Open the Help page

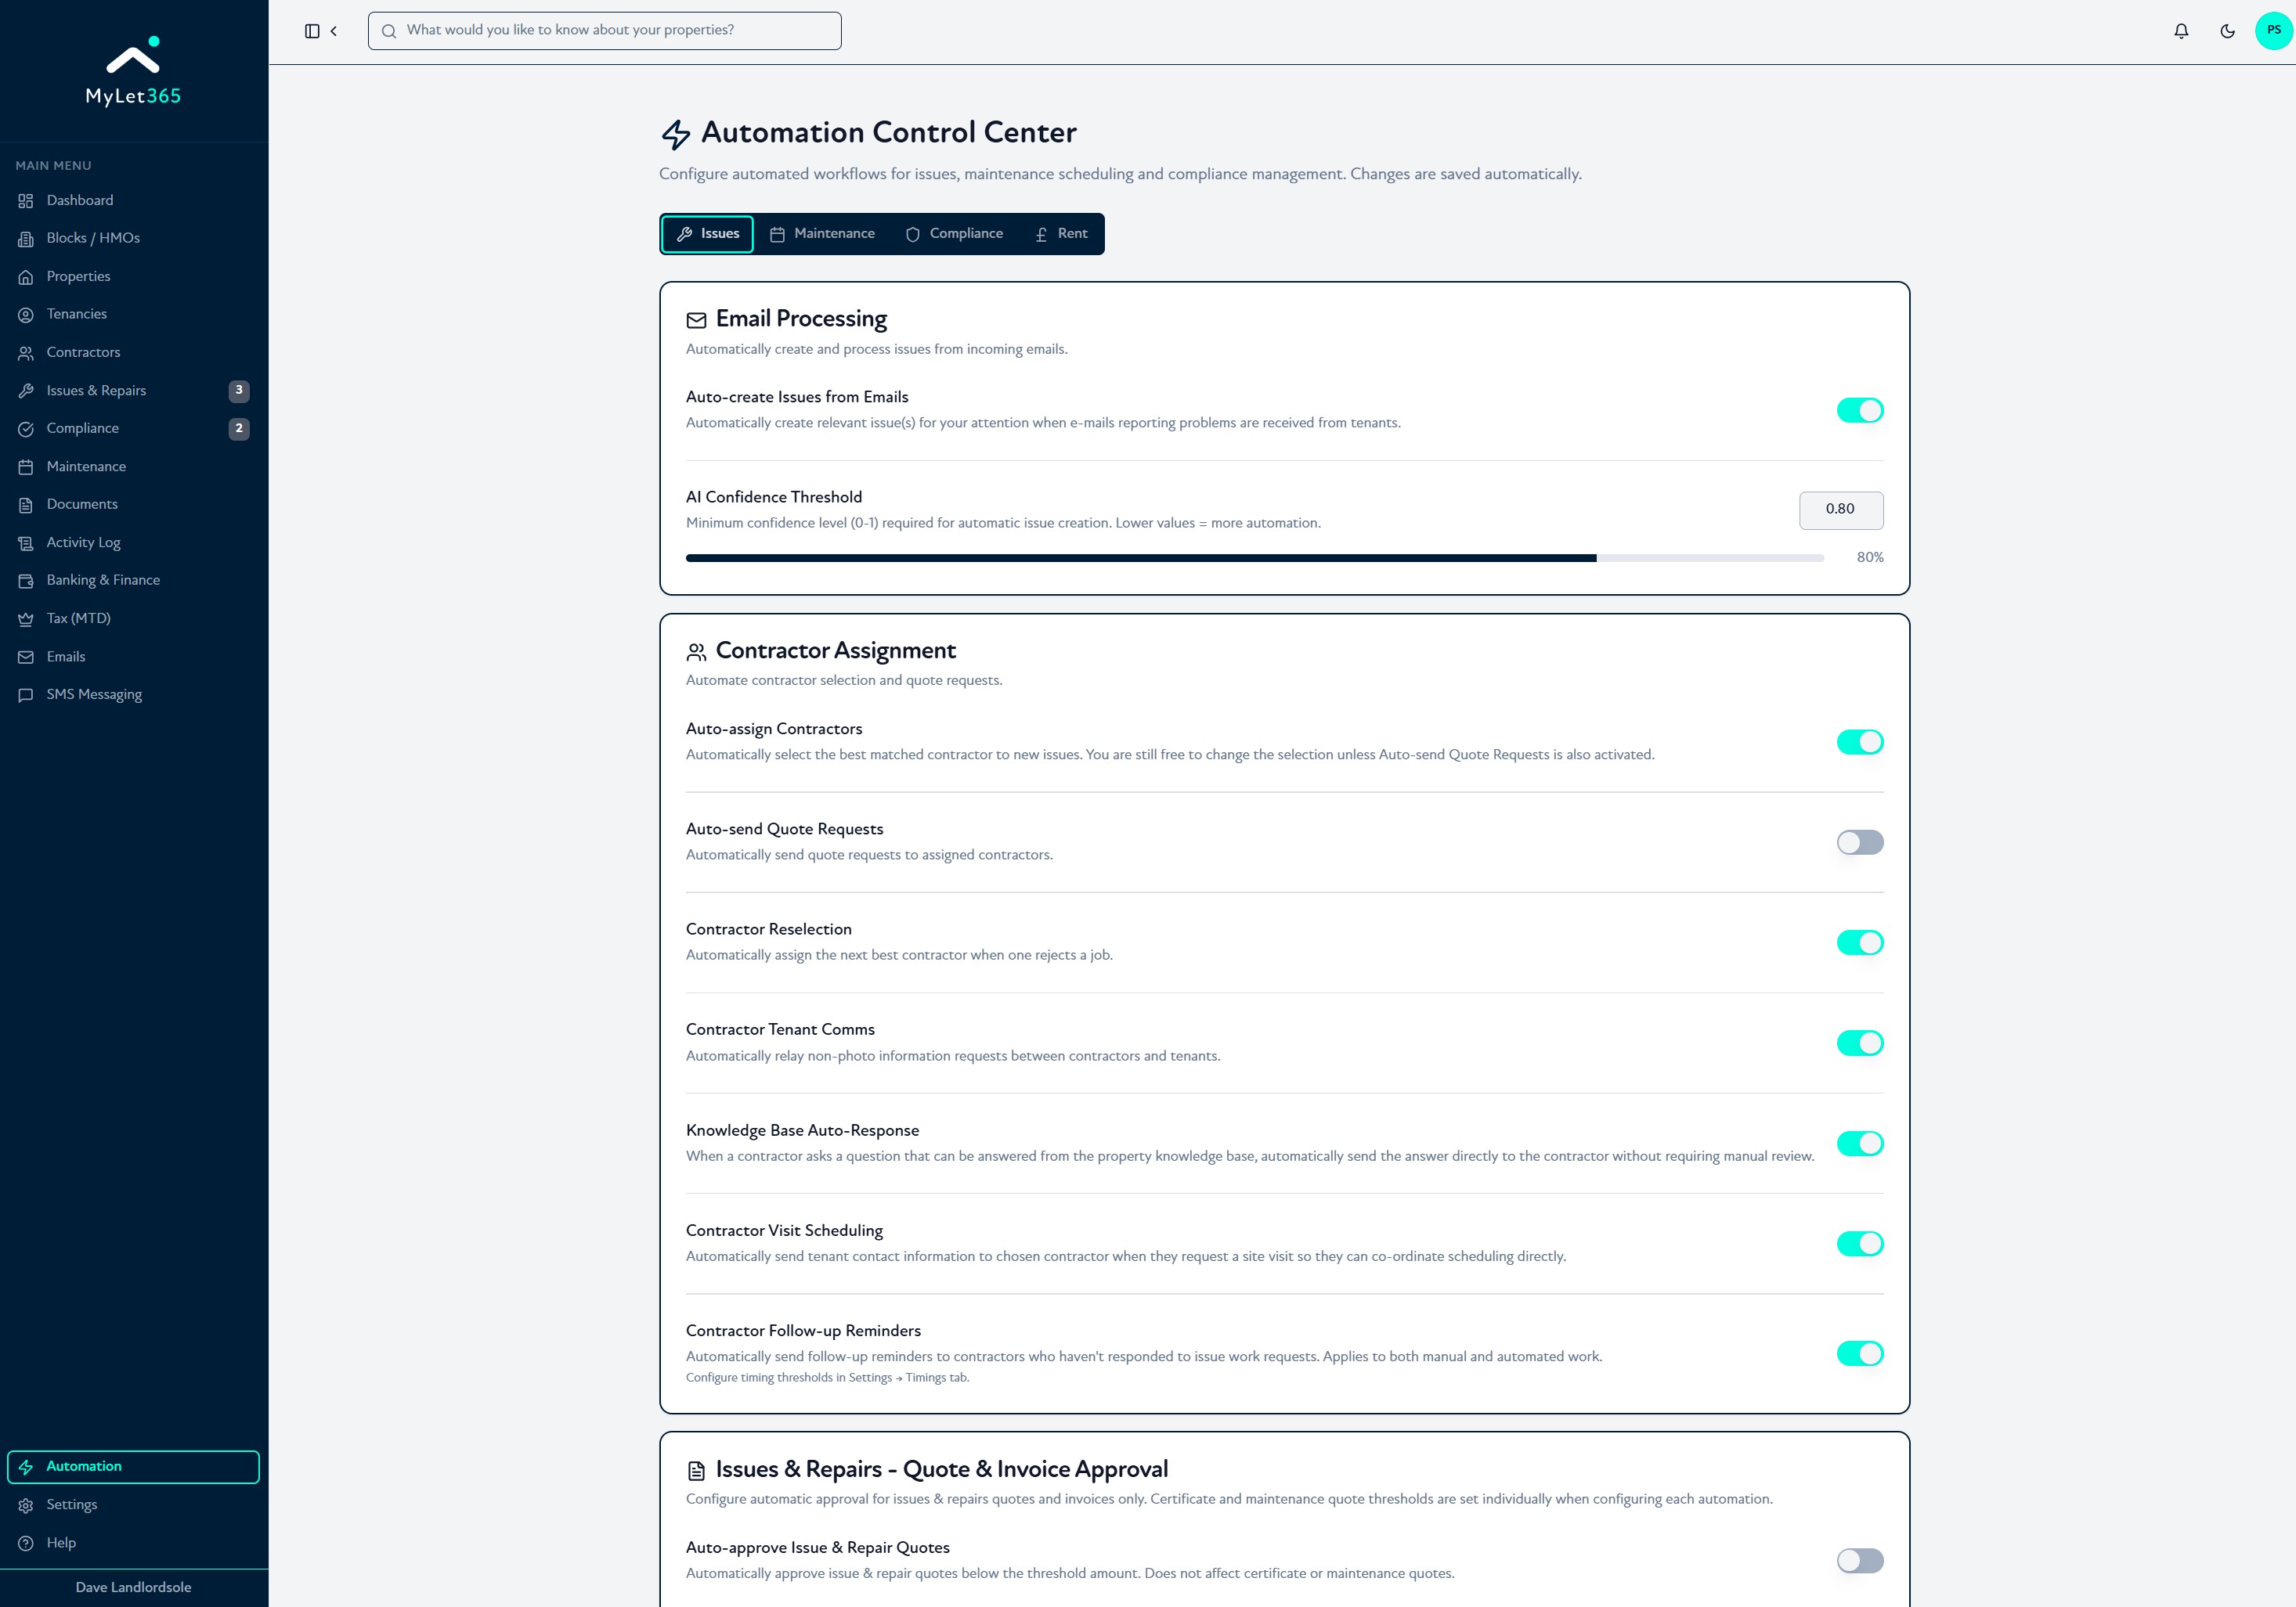click(133, 1543)
